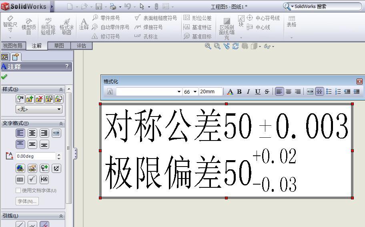Activate the Format Painter (格式涂刷器)
Image resolution: width=365 pixels, height=227 pixels.
pyautogui.click(x=66, y=26)
